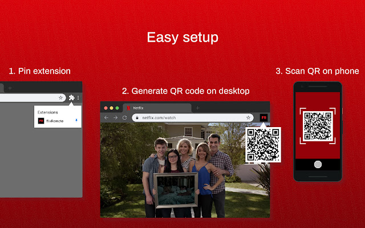
Task: Reload the Netflix page
Action: 124,118
